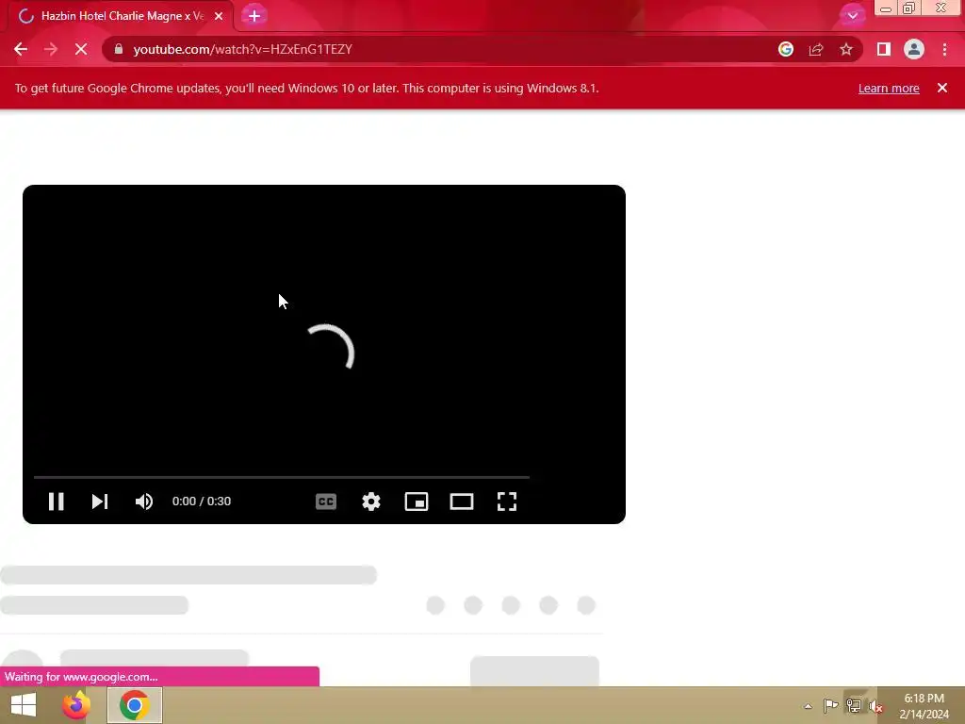965x724 pixels.
Task: Switch to theater mode view
Action: [462, 502]
